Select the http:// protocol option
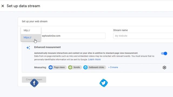Screen dimensions: 173x97 pos(31,30)
